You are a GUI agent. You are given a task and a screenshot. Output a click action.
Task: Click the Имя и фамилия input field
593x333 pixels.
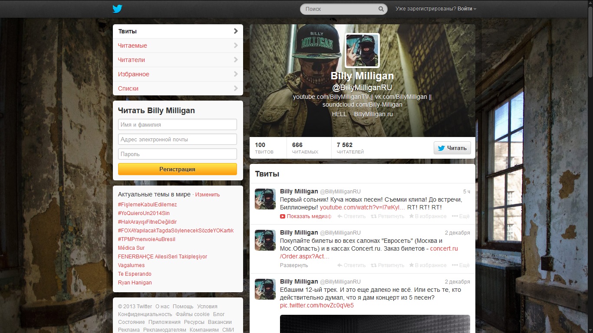click(178, 124)
